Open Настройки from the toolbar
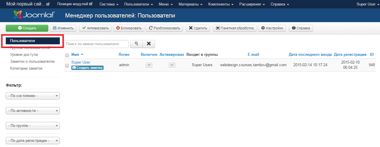 click(272, 28)
